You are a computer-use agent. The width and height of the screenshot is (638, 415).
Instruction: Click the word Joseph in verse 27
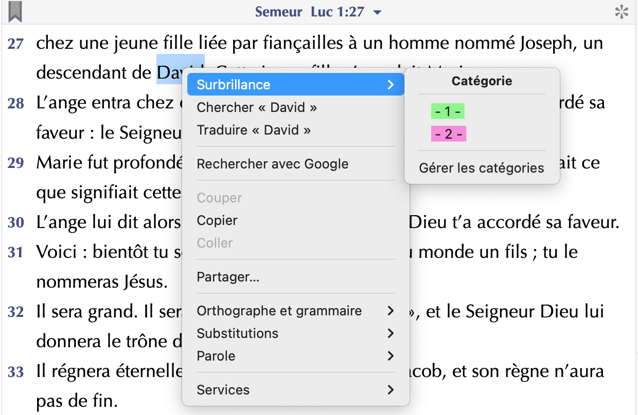546,43
